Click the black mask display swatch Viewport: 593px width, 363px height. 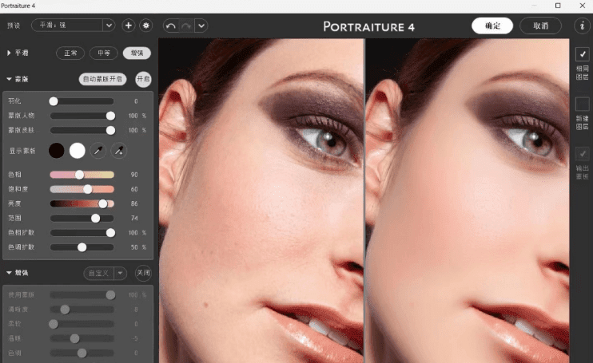point(57,150)
